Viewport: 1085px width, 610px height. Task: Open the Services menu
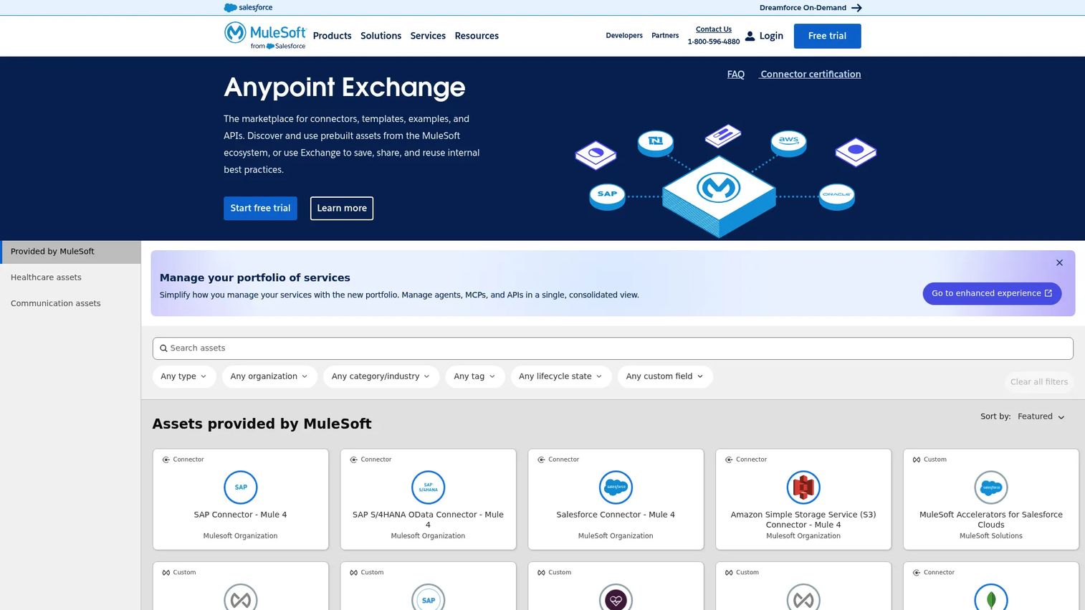428,36
